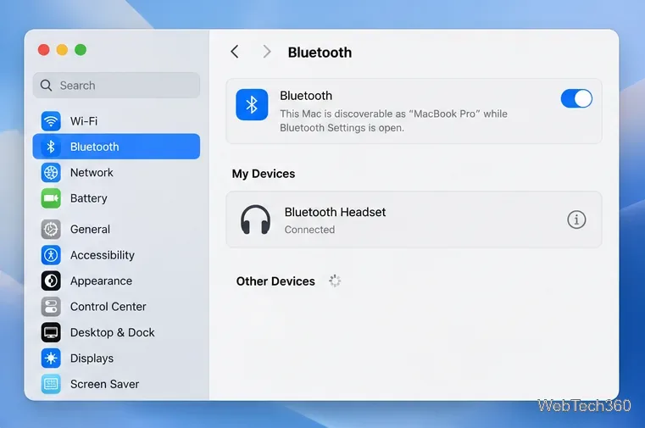Open Network settings

pos(116,173)
